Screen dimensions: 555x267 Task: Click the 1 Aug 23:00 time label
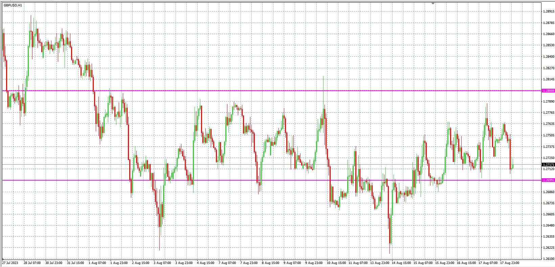pyautogui.click(x=119, y=263)
